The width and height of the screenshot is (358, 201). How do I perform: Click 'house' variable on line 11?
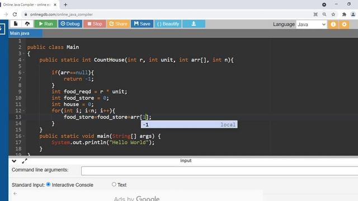71,104
